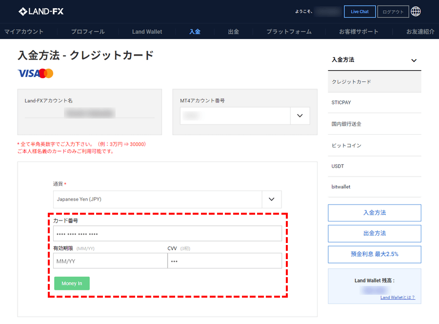The width and height of the screenshot is (439, 324).
Task: Open お客様サポート menu
Action: pos(359,32)
